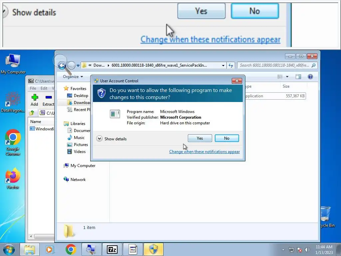Open Change when these notifications appear link
The image size is (341, 256).
(204, 152)
